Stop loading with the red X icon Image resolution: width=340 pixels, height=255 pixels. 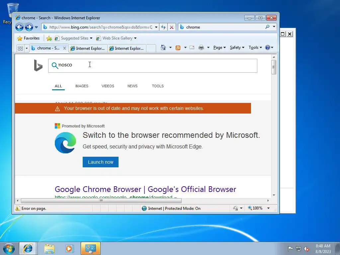[172, 27]
